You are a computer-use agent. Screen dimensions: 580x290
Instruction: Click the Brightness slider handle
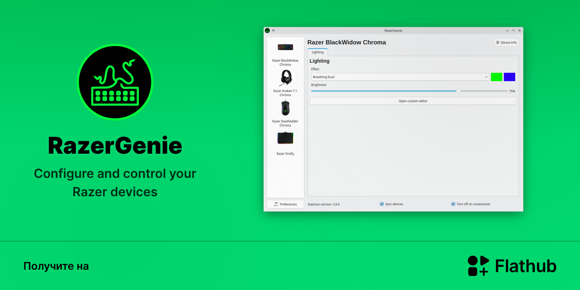click(458, 91)
